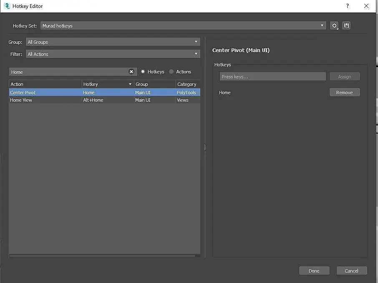378x283 pixels.
Task: Click the Category column header
Action: (x=187, y=84)
